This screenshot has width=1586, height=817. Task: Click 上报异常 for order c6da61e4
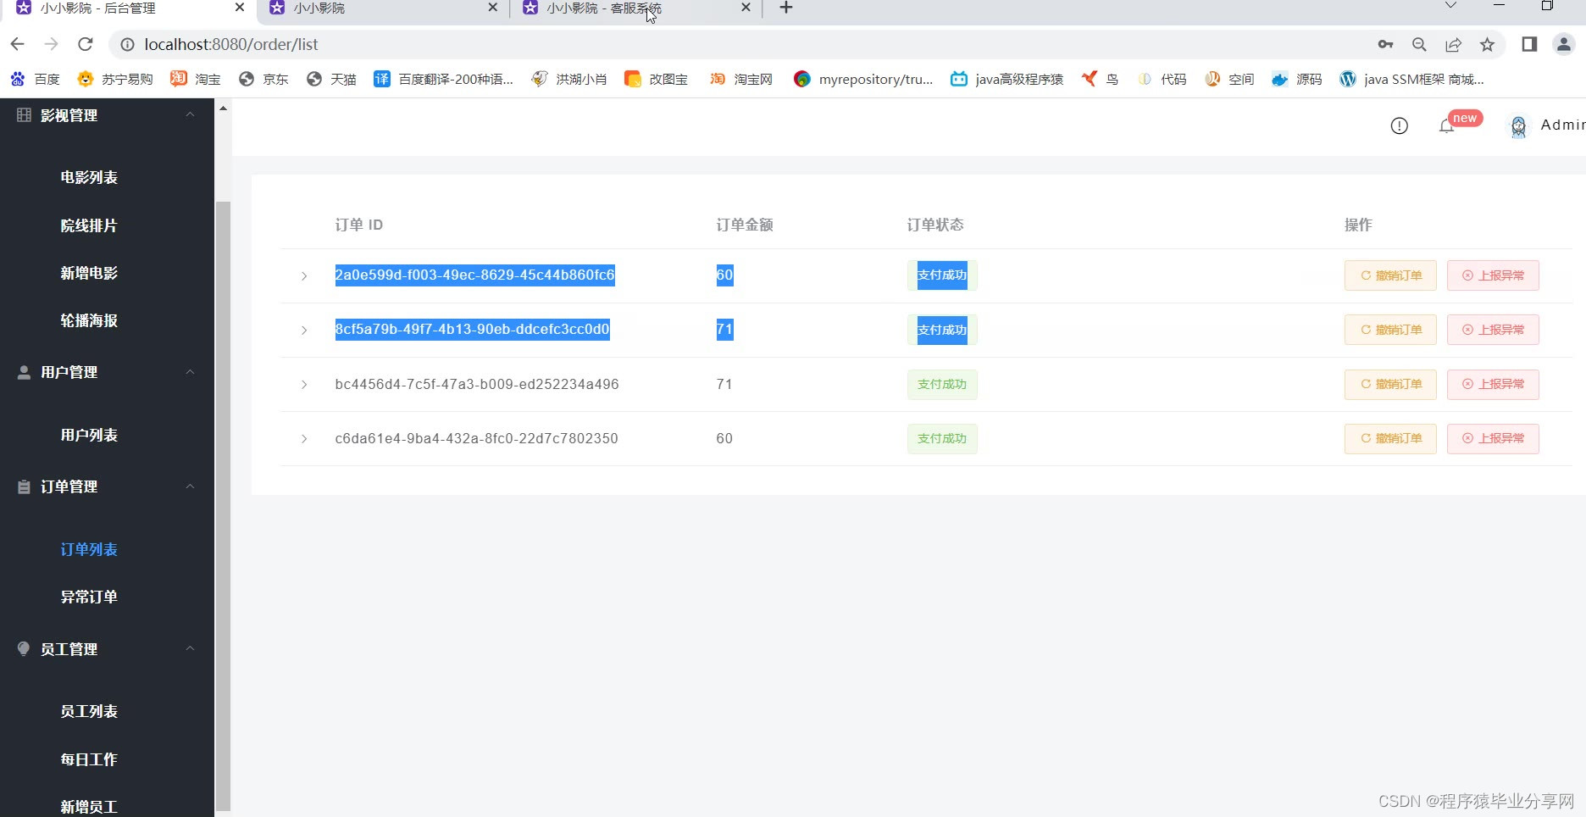pos(1493,438)
